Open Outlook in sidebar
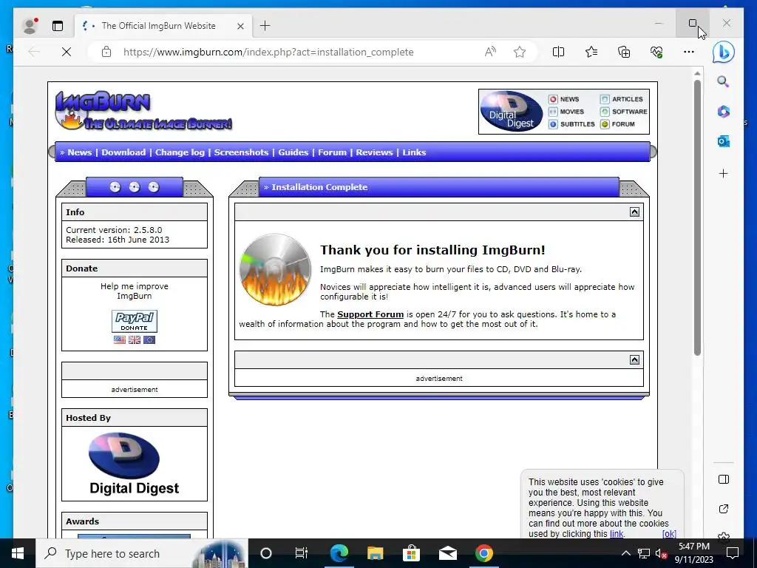Screen dimensions: 757x568 point(723,141)
